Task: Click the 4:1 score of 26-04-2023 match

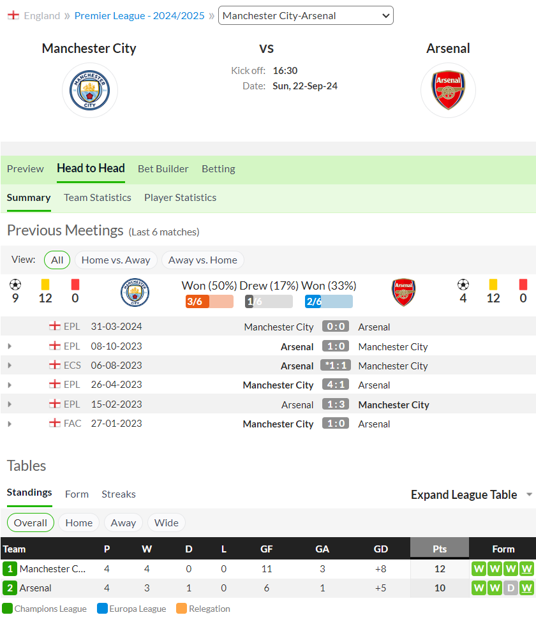Action: [x=336, y=385]
